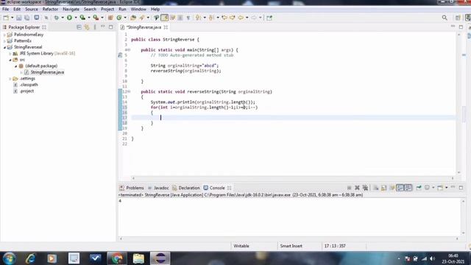Open dropdown arrow beside Run icon
The height and width of the screenshot is (265, 471).
76,18
